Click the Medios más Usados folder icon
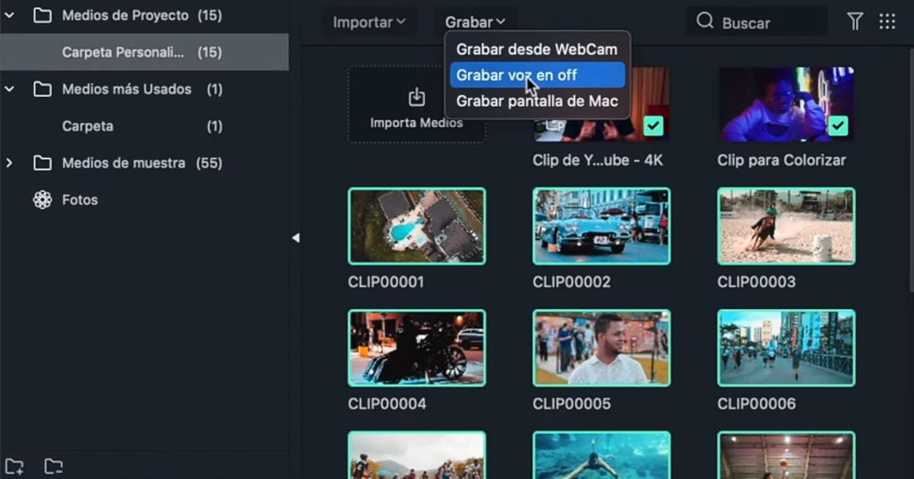Image resolution: width=914 pixels, height=479 pixels. click(42, 89)
